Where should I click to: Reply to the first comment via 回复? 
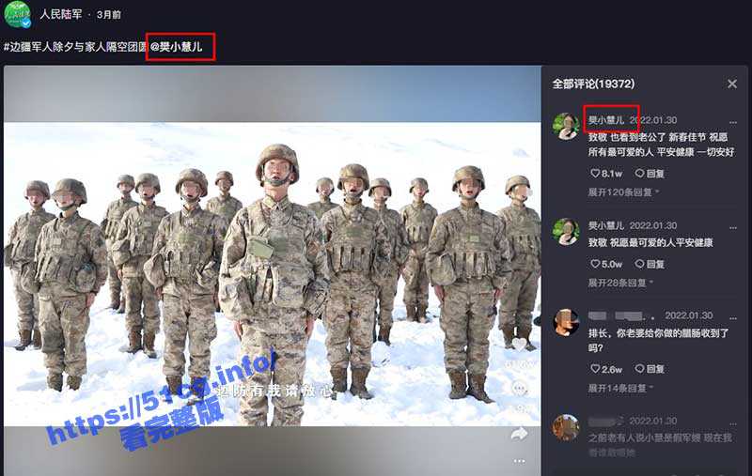pyautogui.click(x=650, y=174)
